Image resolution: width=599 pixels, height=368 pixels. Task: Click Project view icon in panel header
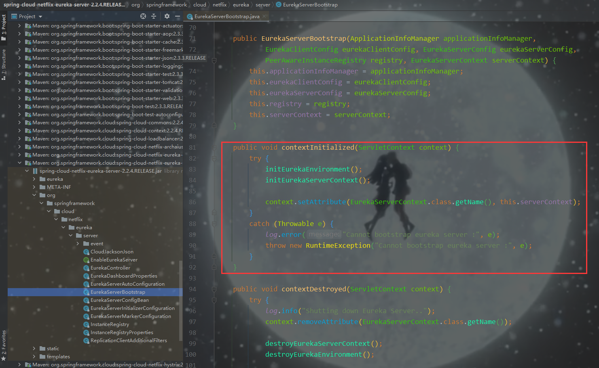click(14, 17)
